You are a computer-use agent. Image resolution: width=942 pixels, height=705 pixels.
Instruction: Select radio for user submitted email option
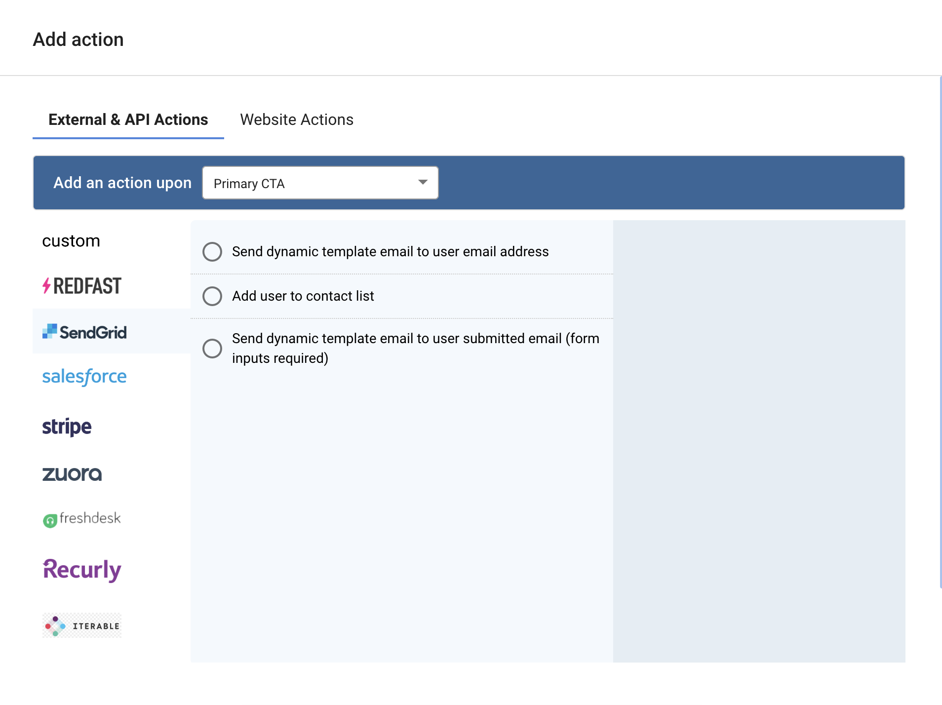click(x=212, y=349)
